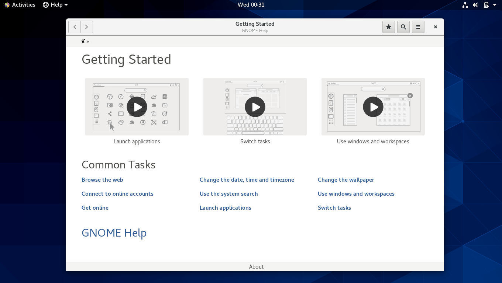The image size is (502, 283).
Task: Open search with the magnifier icon
Action: 403,27
